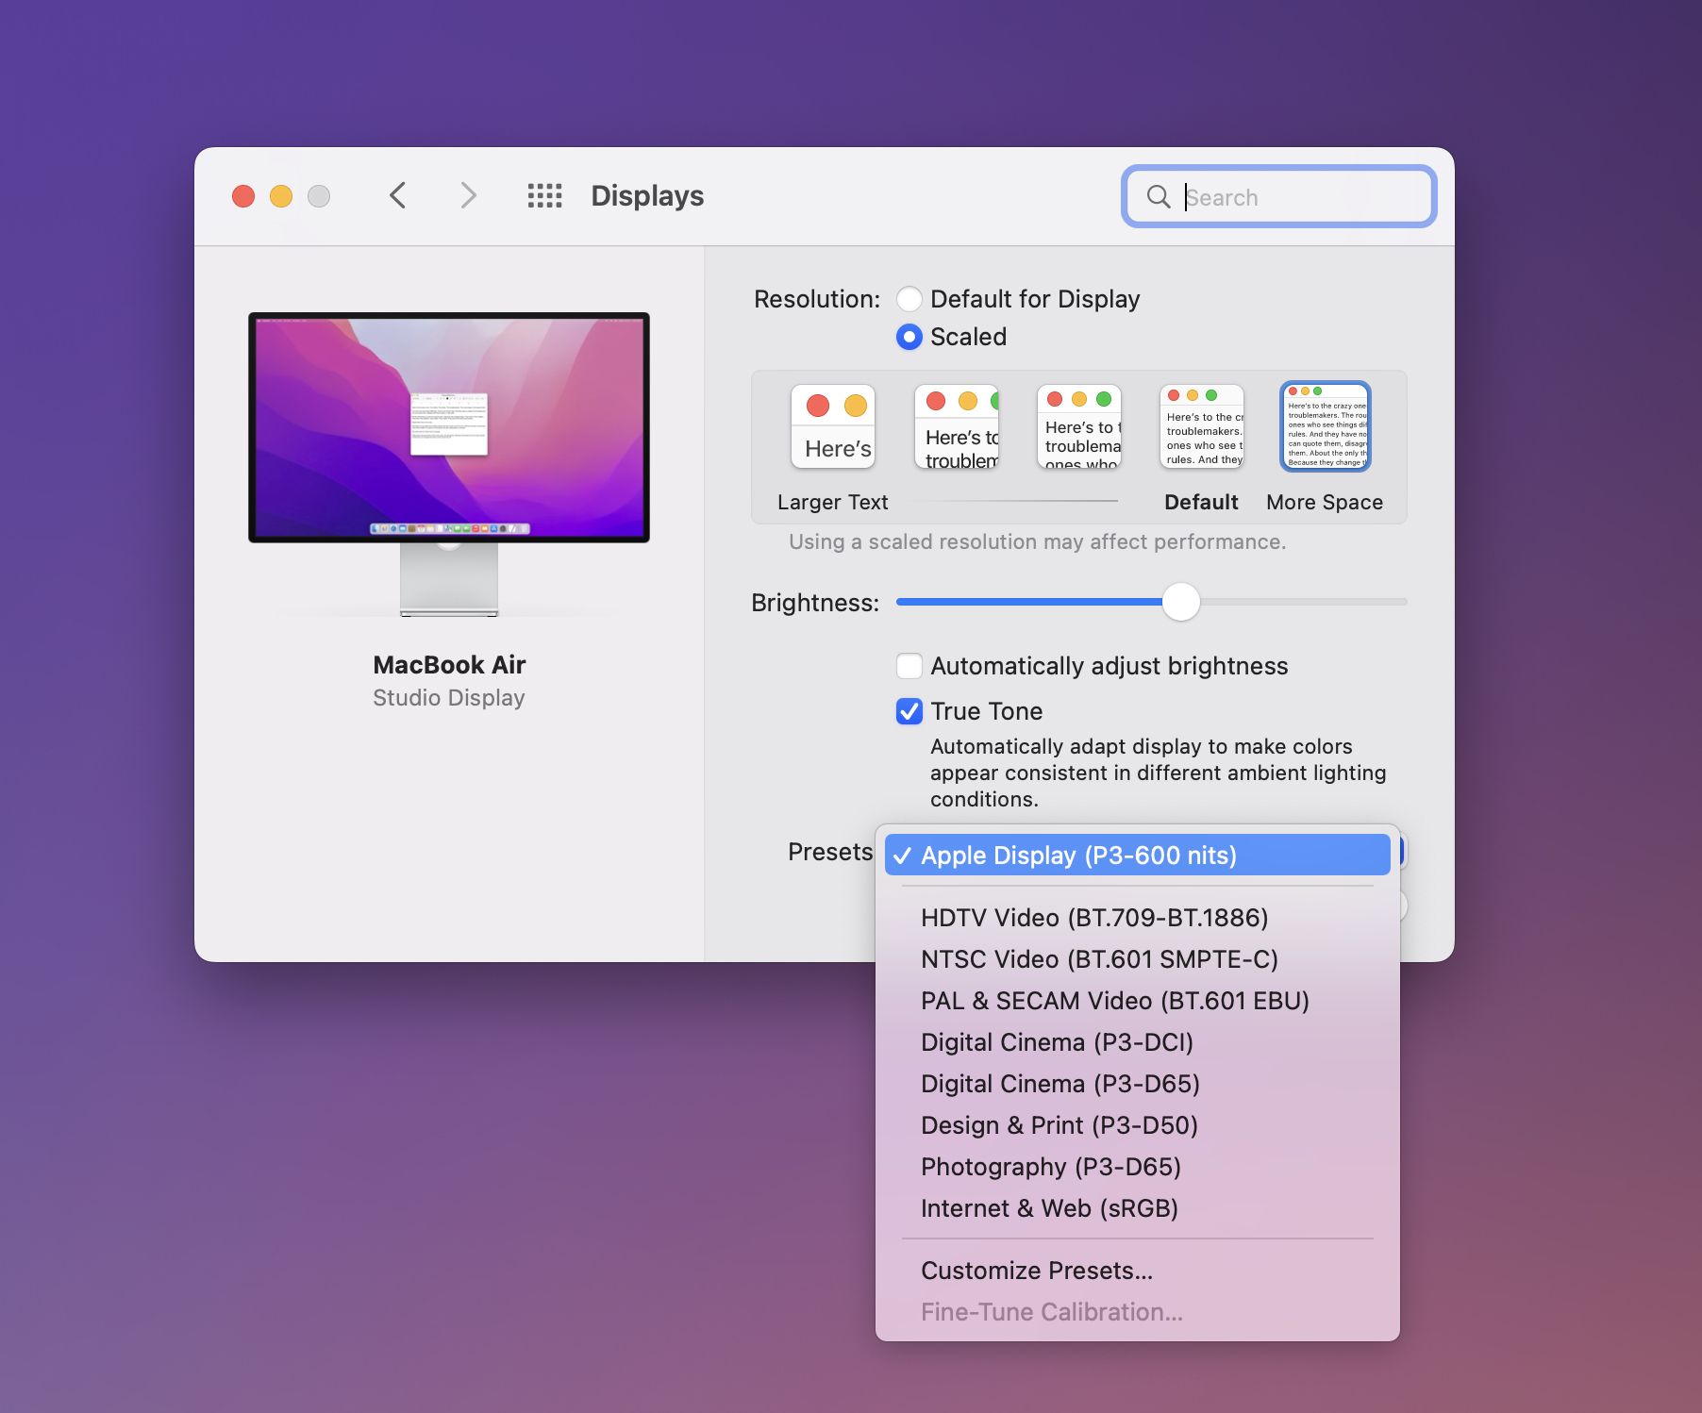This screenshot has width=1702, height=1413.
Task: Select the Scaled resolution radio button
Action: coord(909,337)
